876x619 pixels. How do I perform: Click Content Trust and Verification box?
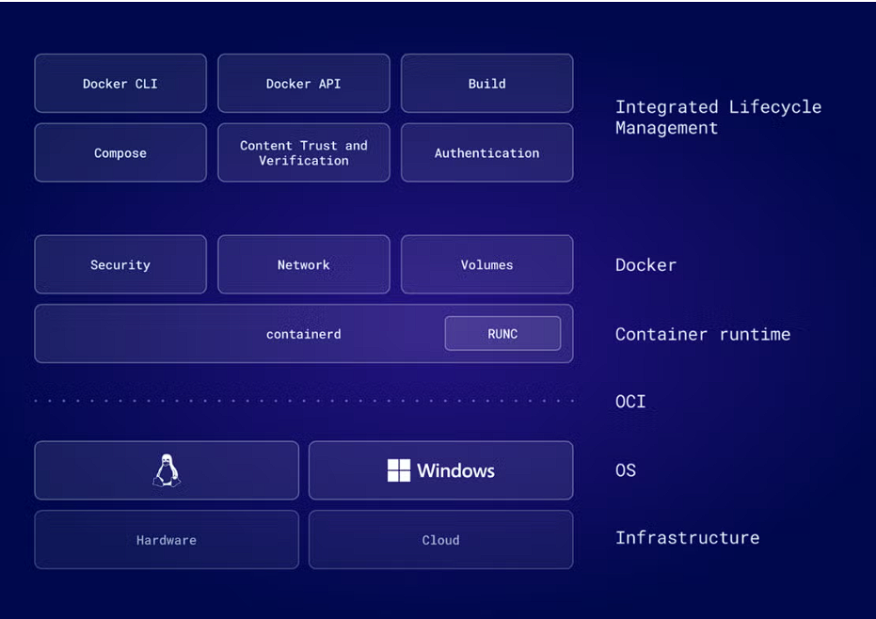pyautogui.click(x=303, y=153)
